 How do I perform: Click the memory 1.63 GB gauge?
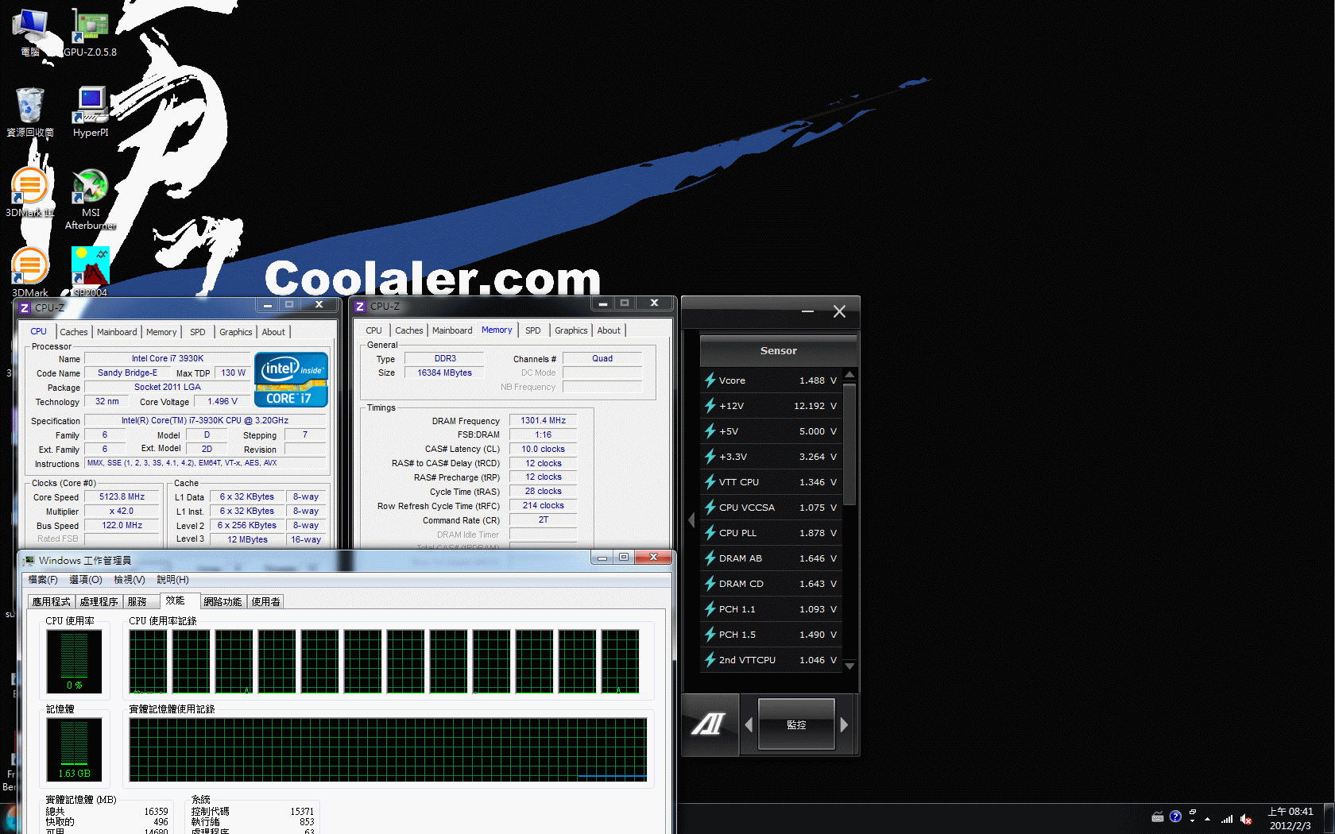pos(75,750)
